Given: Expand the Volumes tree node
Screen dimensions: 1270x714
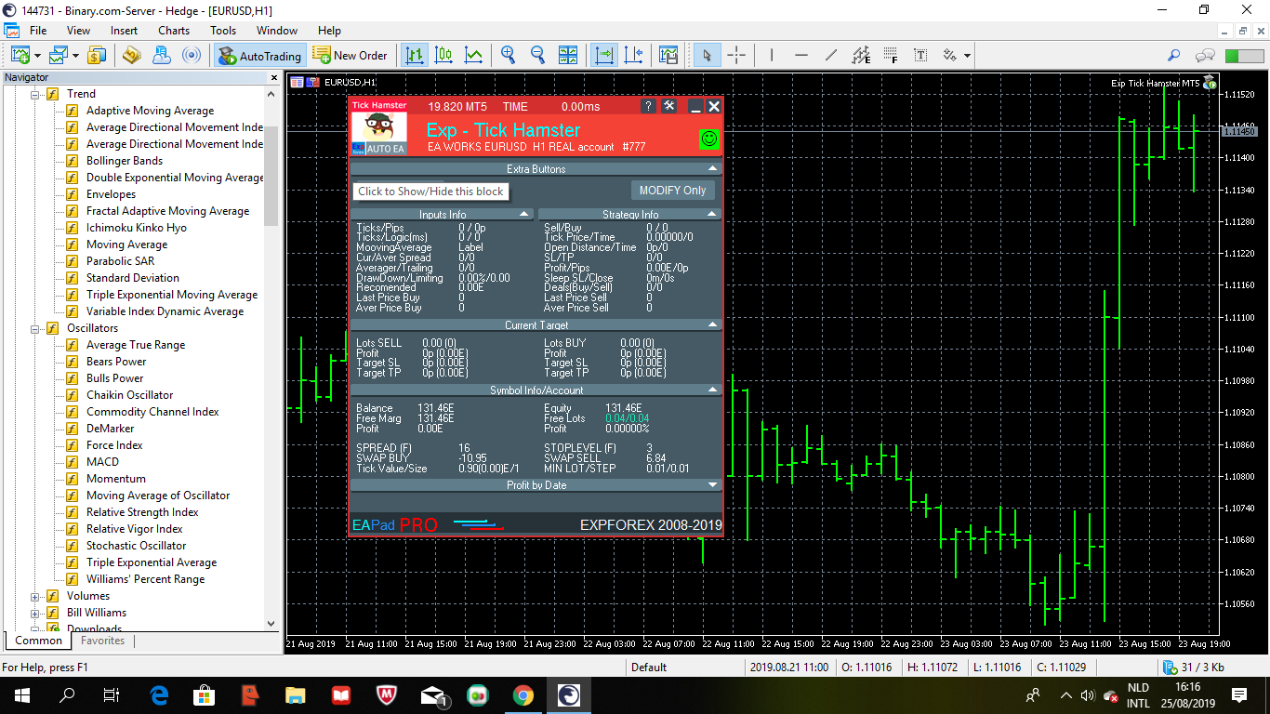Looking at the screenshot, I should coord(36,596).
